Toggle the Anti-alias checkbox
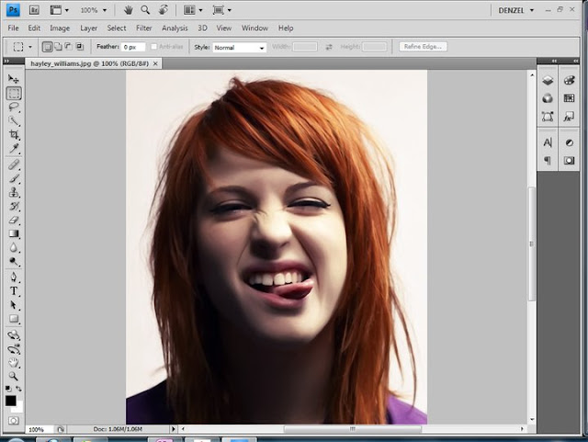588x442 pixels. (x=153, y=47)
